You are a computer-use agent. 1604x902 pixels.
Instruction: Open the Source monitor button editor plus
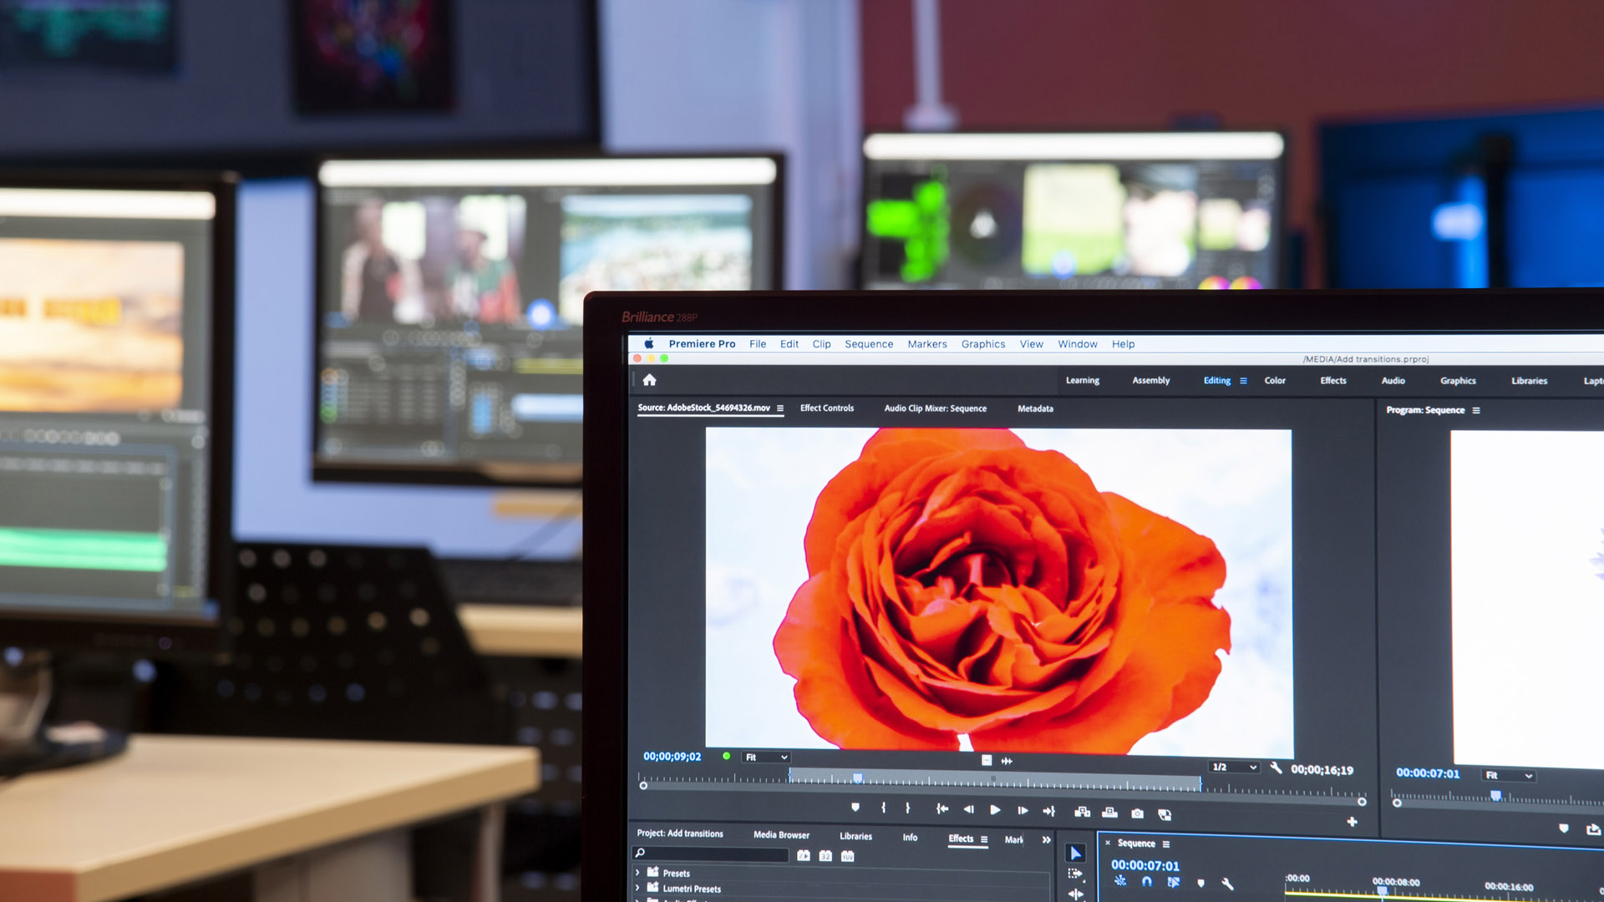click(x=1352, y=822)
